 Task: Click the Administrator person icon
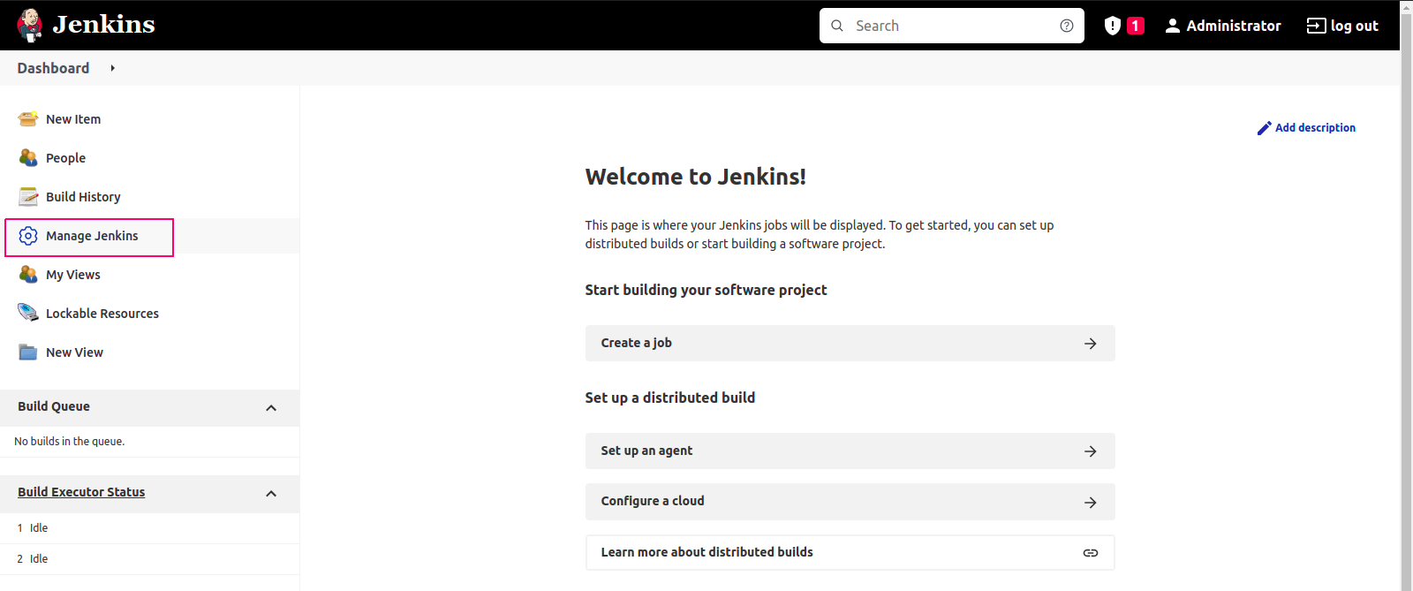click(x=1173, y=26)
